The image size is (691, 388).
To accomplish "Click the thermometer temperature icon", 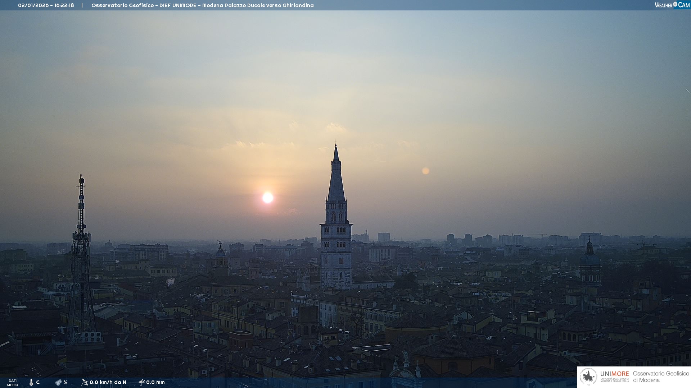I will coord(31,383).
